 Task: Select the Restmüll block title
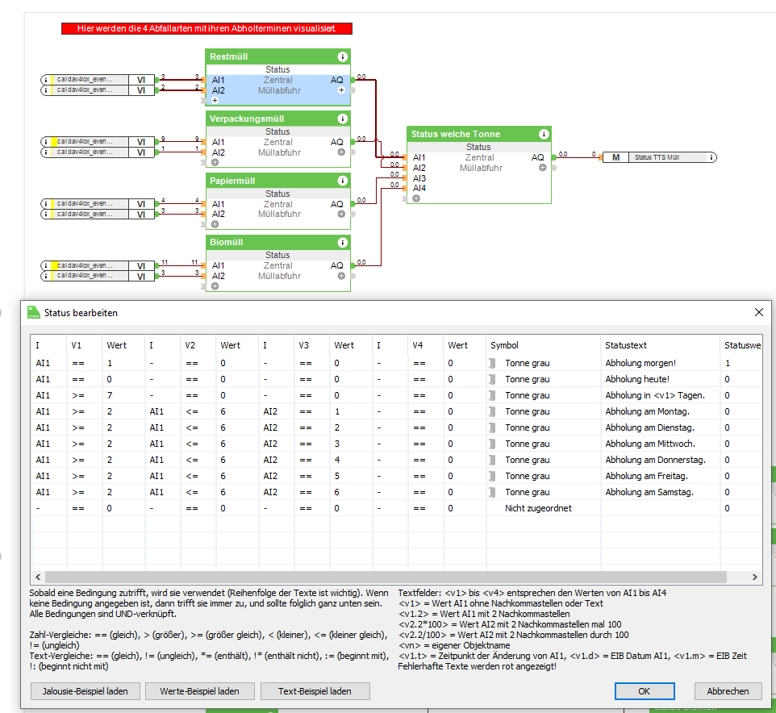pyautogui.click(x=228, y=57)
